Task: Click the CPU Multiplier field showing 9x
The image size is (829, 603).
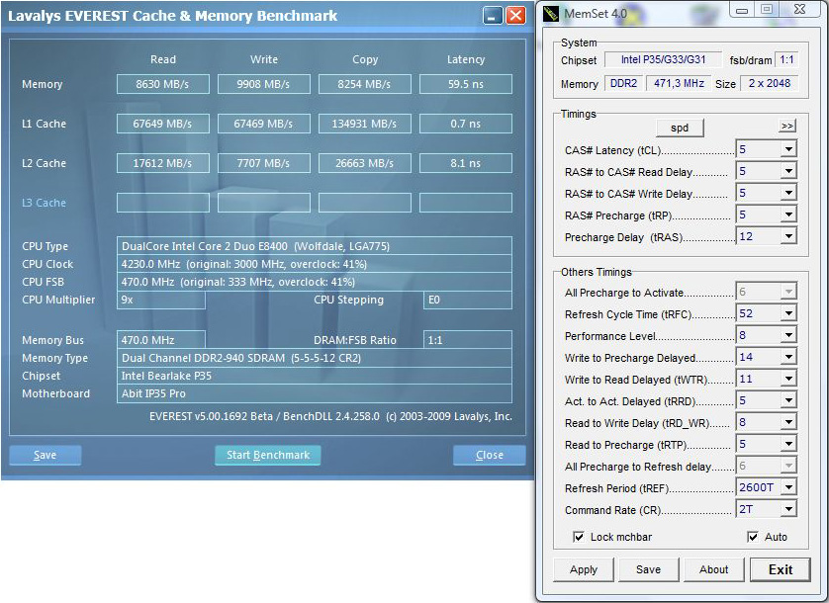Action: coord(161,300)
